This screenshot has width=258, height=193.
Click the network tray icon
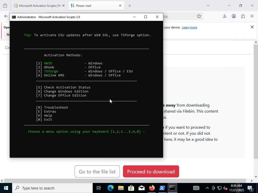pyautogui.click(x=219, y=188)
